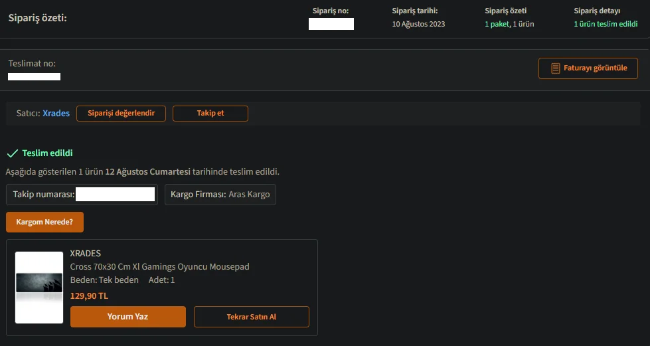Click the Adet: 1 quantity text
The width and height of the screenshot is (650, 346).
162,280
